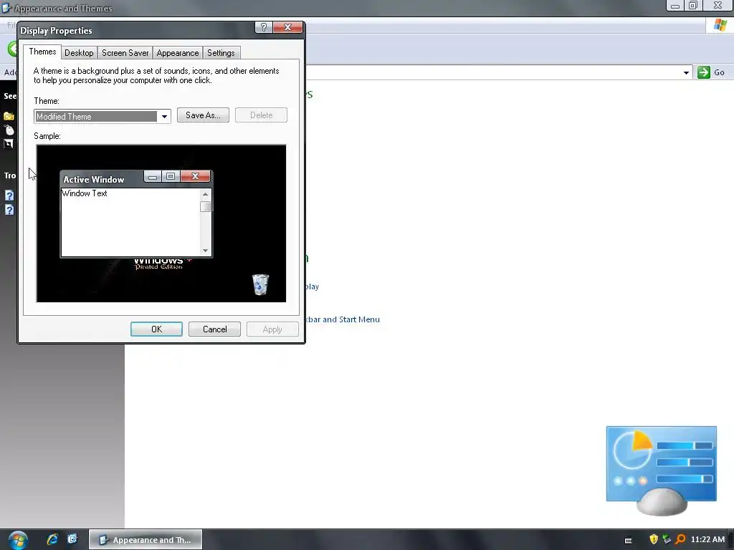The height and width of the screenshot is (550, 734).
Task: Close the Display Properties dialog
Action: 288,27
